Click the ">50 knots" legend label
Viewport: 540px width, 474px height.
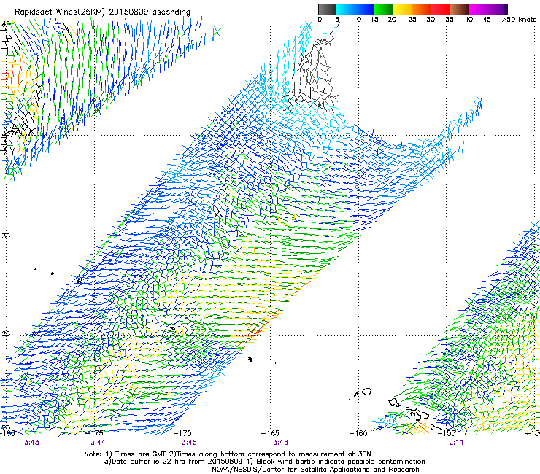[x=519, y=19]
